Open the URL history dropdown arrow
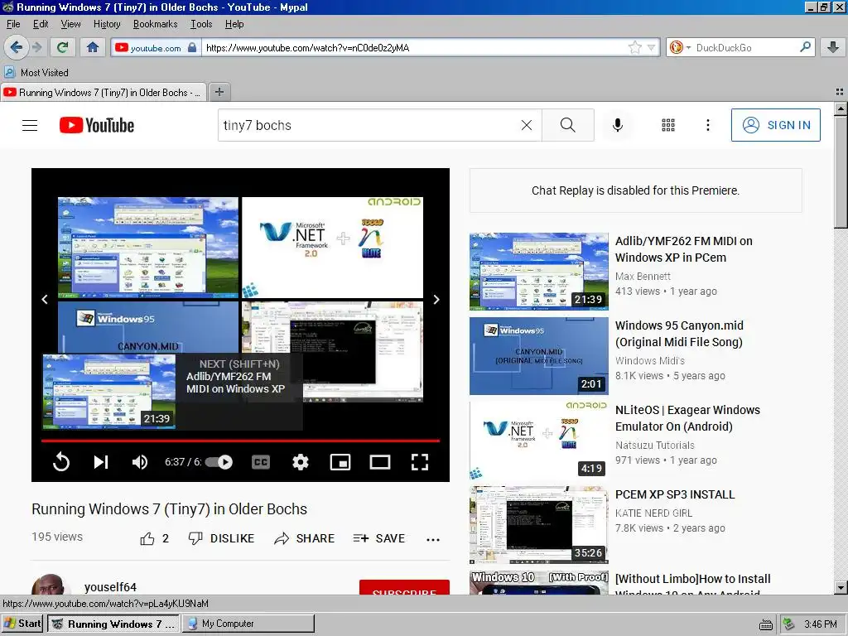 [652, 47]
